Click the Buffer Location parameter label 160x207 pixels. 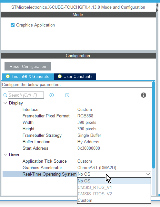coord(36,142)
